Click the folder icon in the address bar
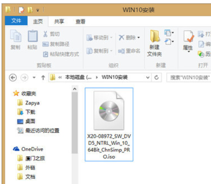The image size is (211, 184). 53,77
